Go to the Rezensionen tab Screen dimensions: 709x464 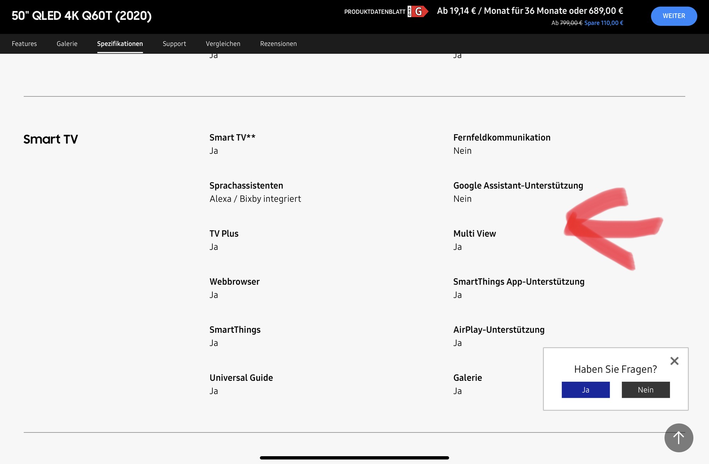278,44
